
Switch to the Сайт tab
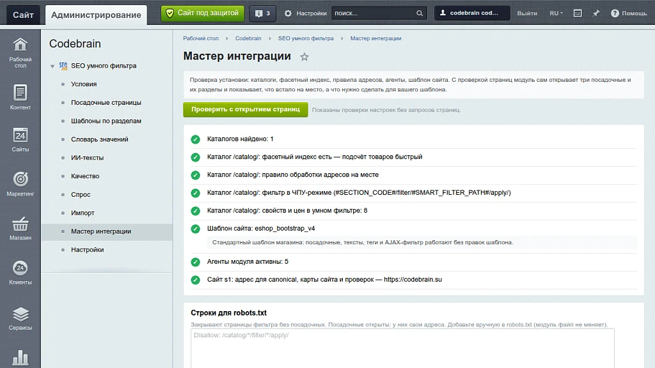[23, 15]
